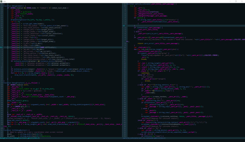This screenshot has height=142, width=245.
Task: Click the 'function DebugDrawText' declaration line
Action: 21,83
